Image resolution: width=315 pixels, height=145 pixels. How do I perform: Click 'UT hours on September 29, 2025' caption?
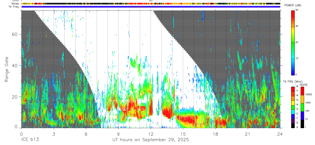(x=151, y=140)
